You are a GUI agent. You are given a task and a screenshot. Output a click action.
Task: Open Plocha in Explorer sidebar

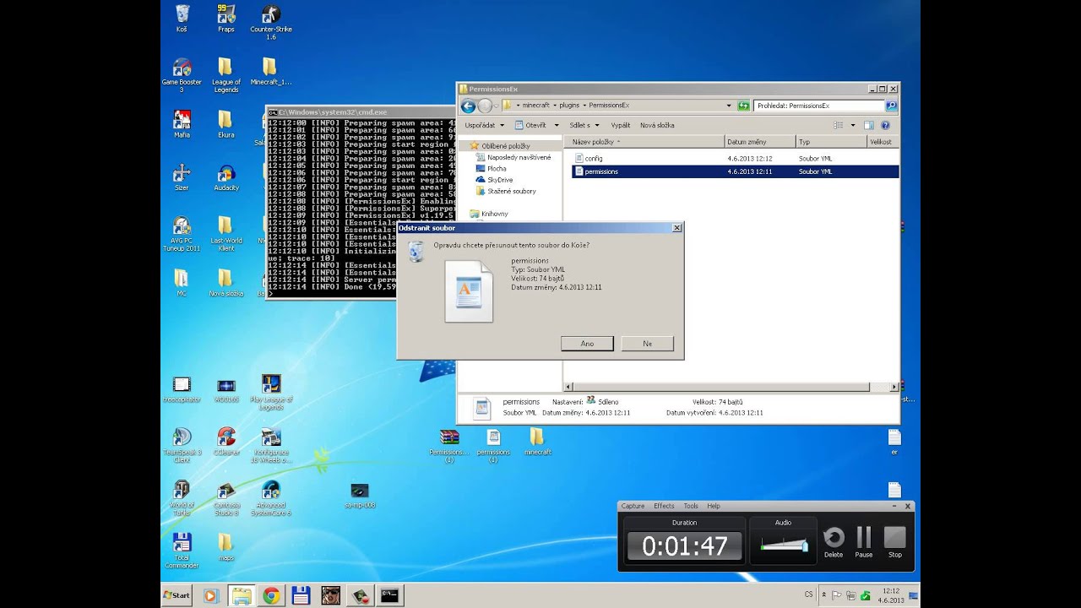coord(497,169)
